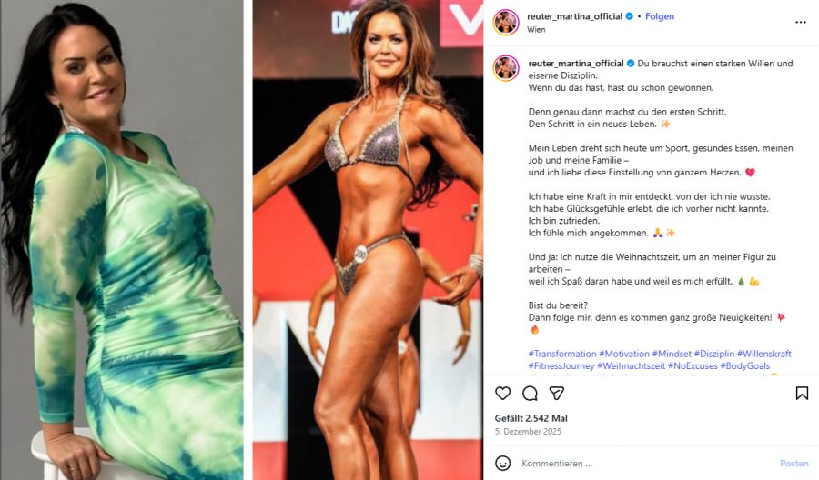
Task: Like the post with the heart icon
Action: [502, 394]
